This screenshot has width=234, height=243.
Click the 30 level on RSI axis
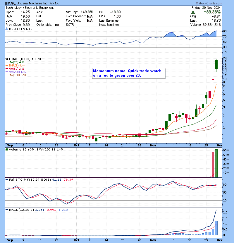[x=225, y=47]
